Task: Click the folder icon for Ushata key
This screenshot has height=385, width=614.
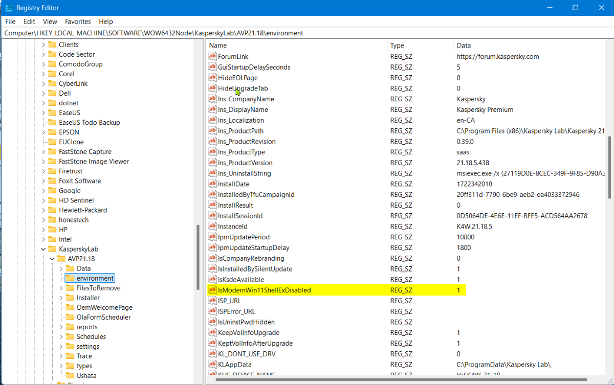Action: pyautogui.click(x=70, y=375)
